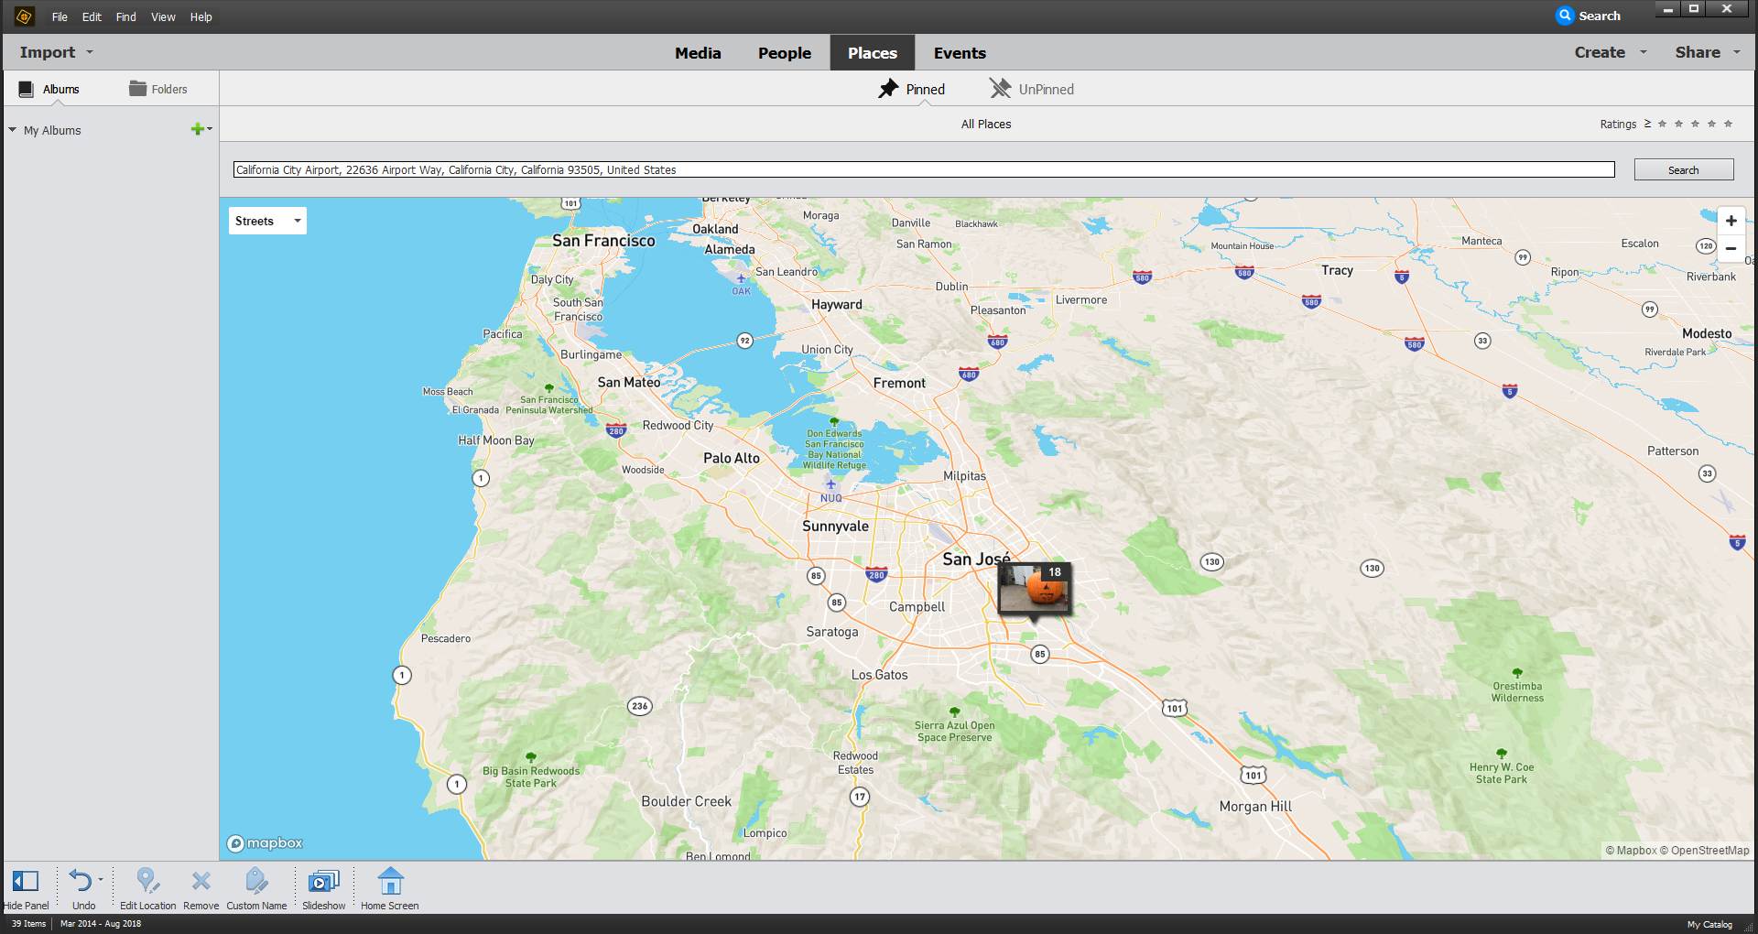
Task: Click the location Search button
Action: [x=1683, y=170]
